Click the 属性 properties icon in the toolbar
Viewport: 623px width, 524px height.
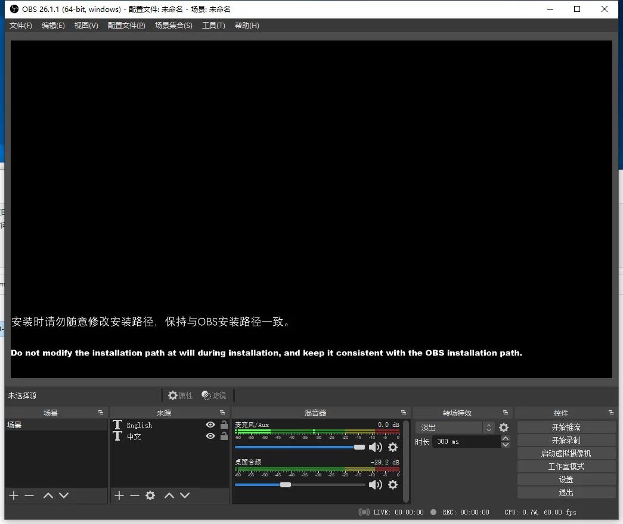[180, 395]
